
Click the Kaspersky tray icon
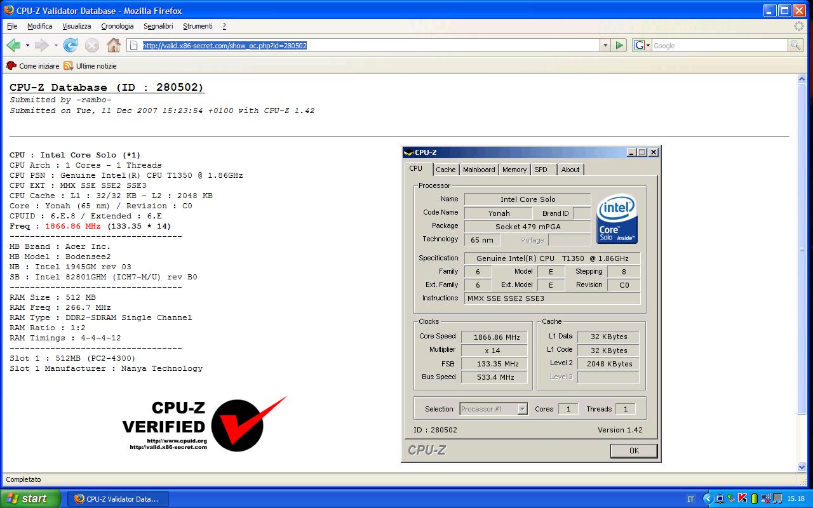coord(742,498)
